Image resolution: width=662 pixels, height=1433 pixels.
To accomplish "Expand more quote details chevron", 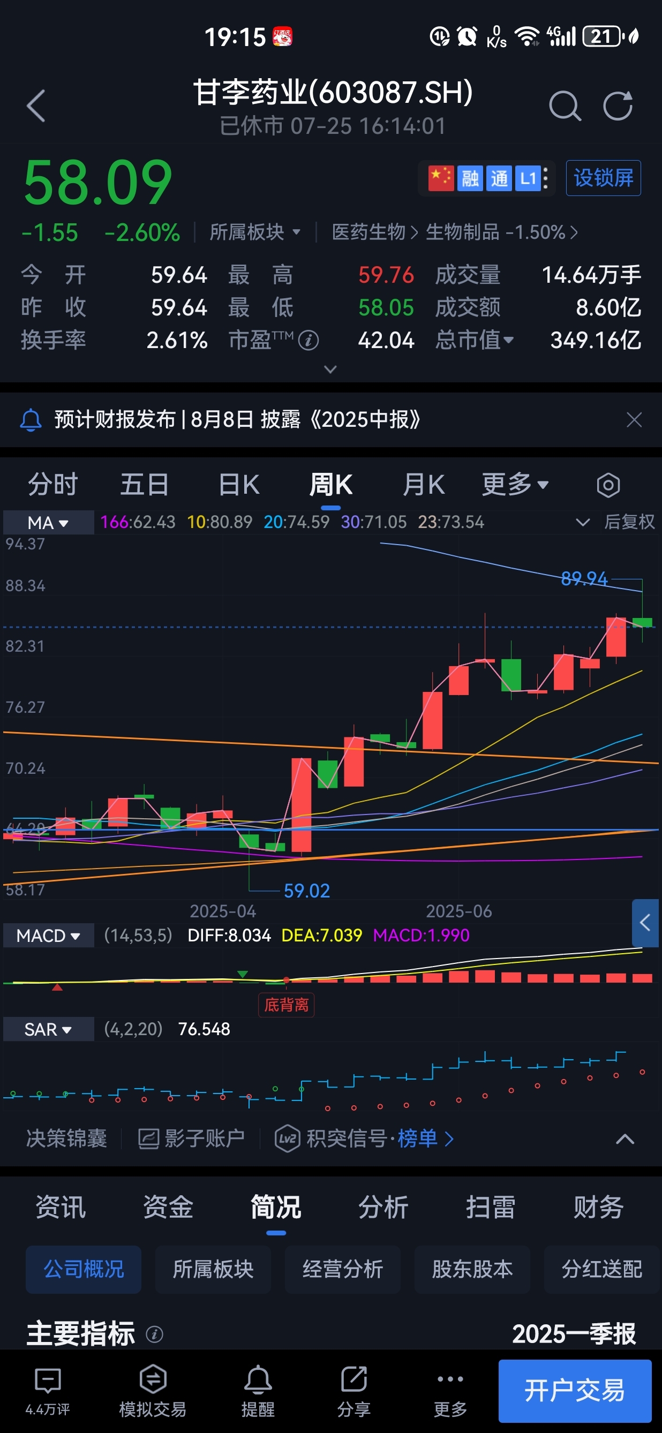I will tap(330, 369).
